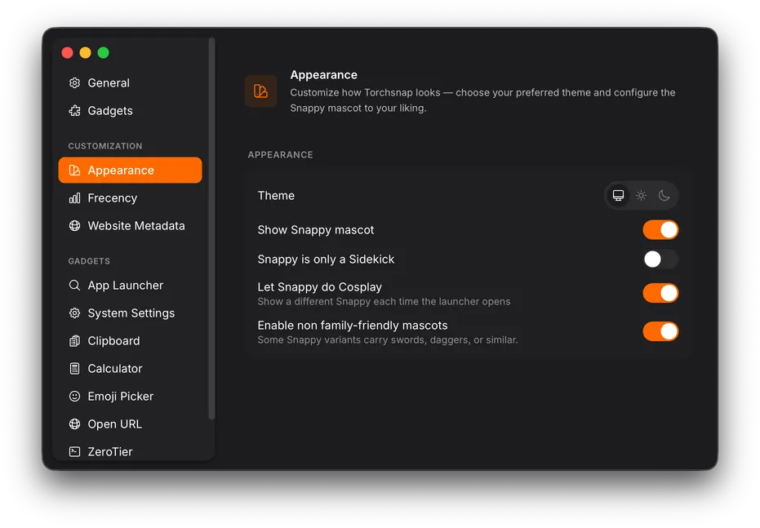Image resolution: width=760 pixels, height=528 pixels.
Task: Click the 'Customize how Torchsnap looks' description
Action: (x=482, y=100)
